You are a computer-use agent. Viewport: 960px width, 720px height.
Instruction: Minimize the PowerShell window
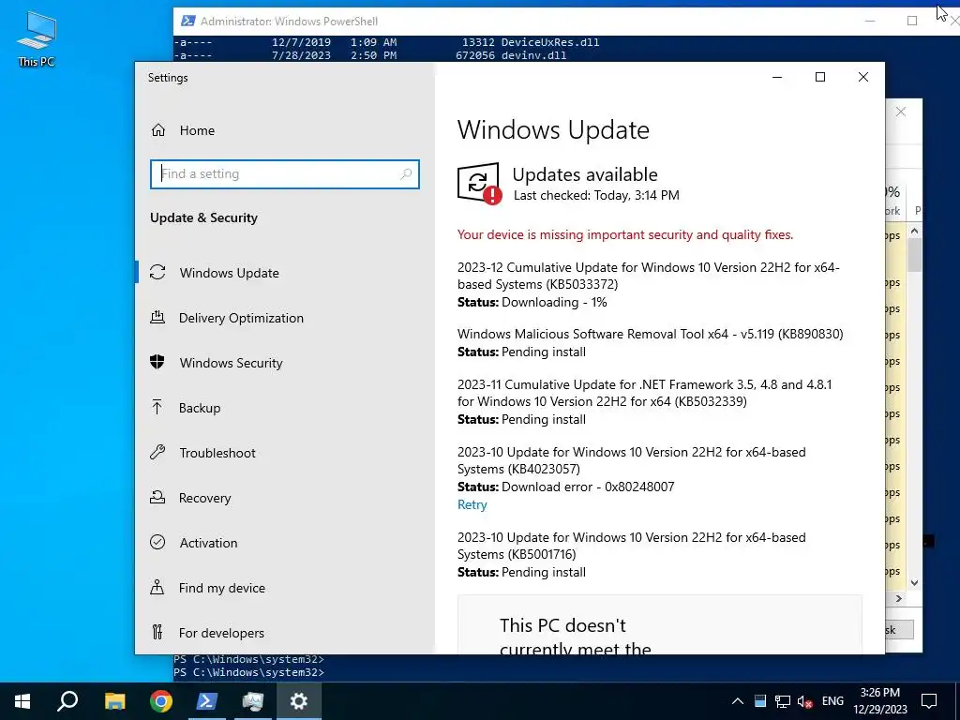(870, 21)
